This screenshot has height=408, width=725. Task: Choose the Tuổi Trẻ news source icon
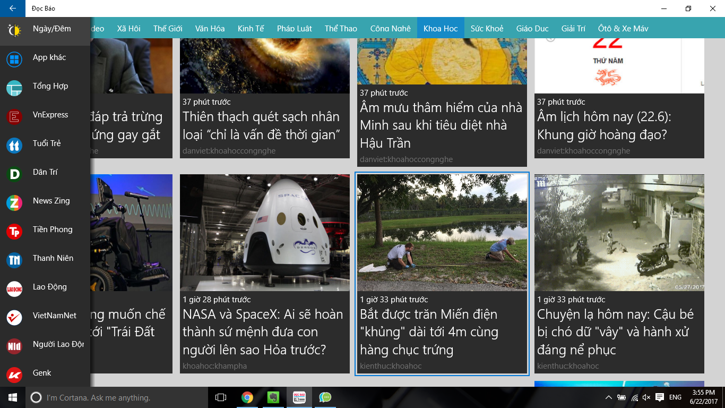pos(14,144)
